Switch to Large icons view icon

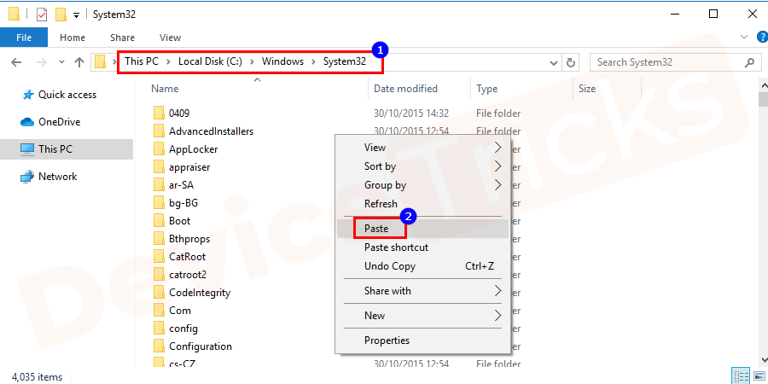759,376
